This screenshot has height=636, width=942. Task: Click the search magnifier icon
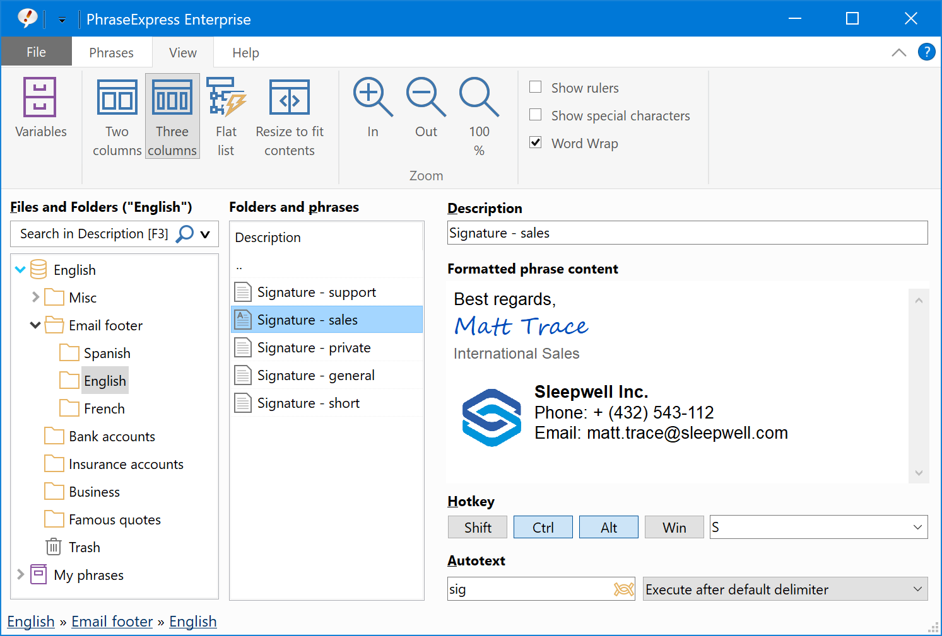point(184,234)
